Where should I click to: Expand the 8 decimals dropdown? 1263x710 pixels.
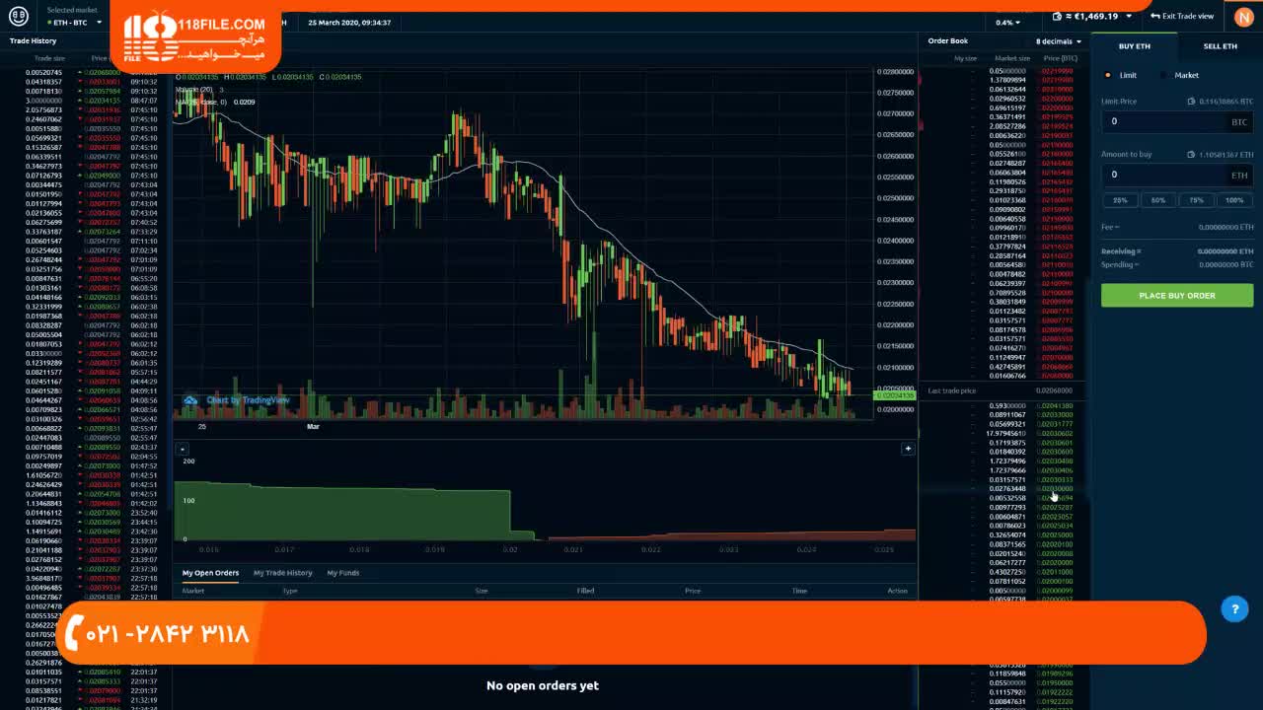click(x=1058, y=41)
